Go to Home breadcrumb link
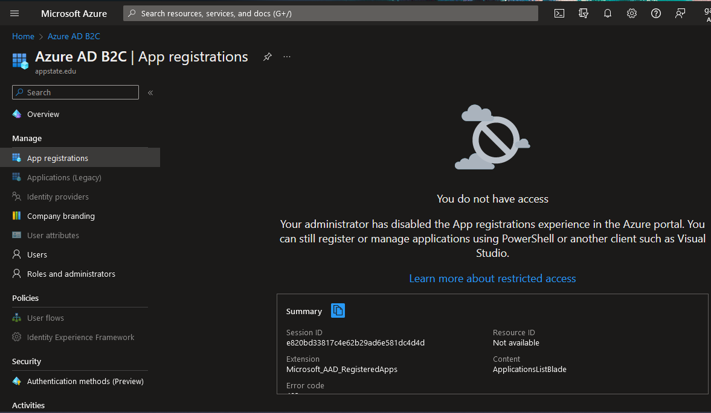The height and width of the screenshot is (413, 711). 23,36
